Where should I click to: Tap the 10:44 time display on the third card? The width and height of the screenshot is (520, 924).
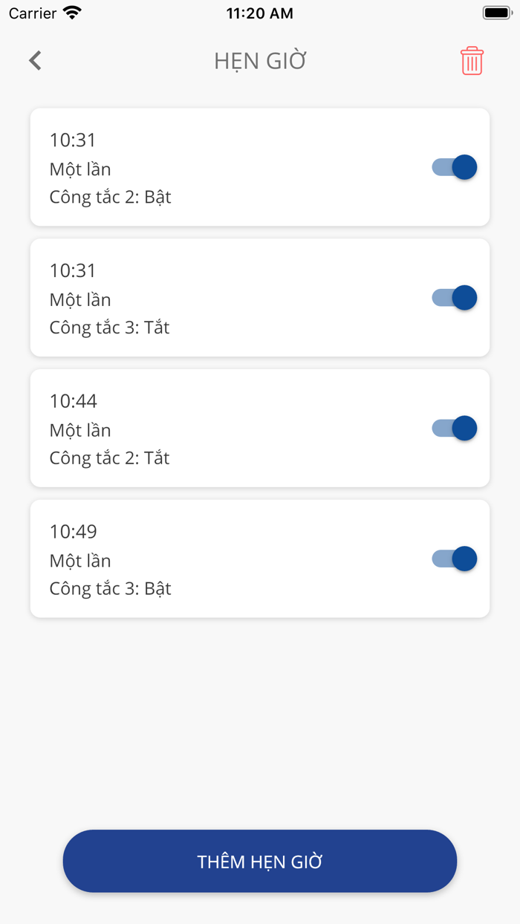pyautogui.click(x=72, y=400)
